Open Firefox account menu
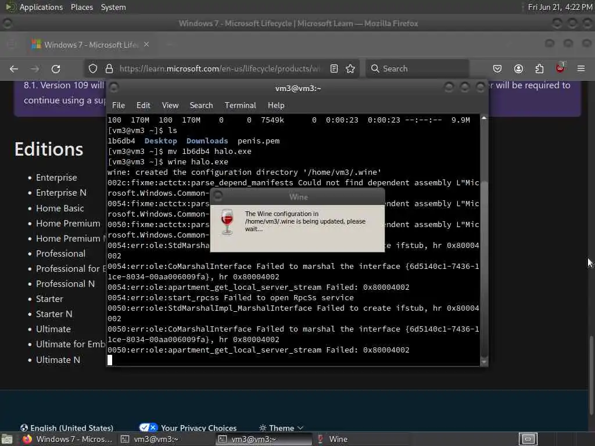595x446 pixels. [518, 69]
